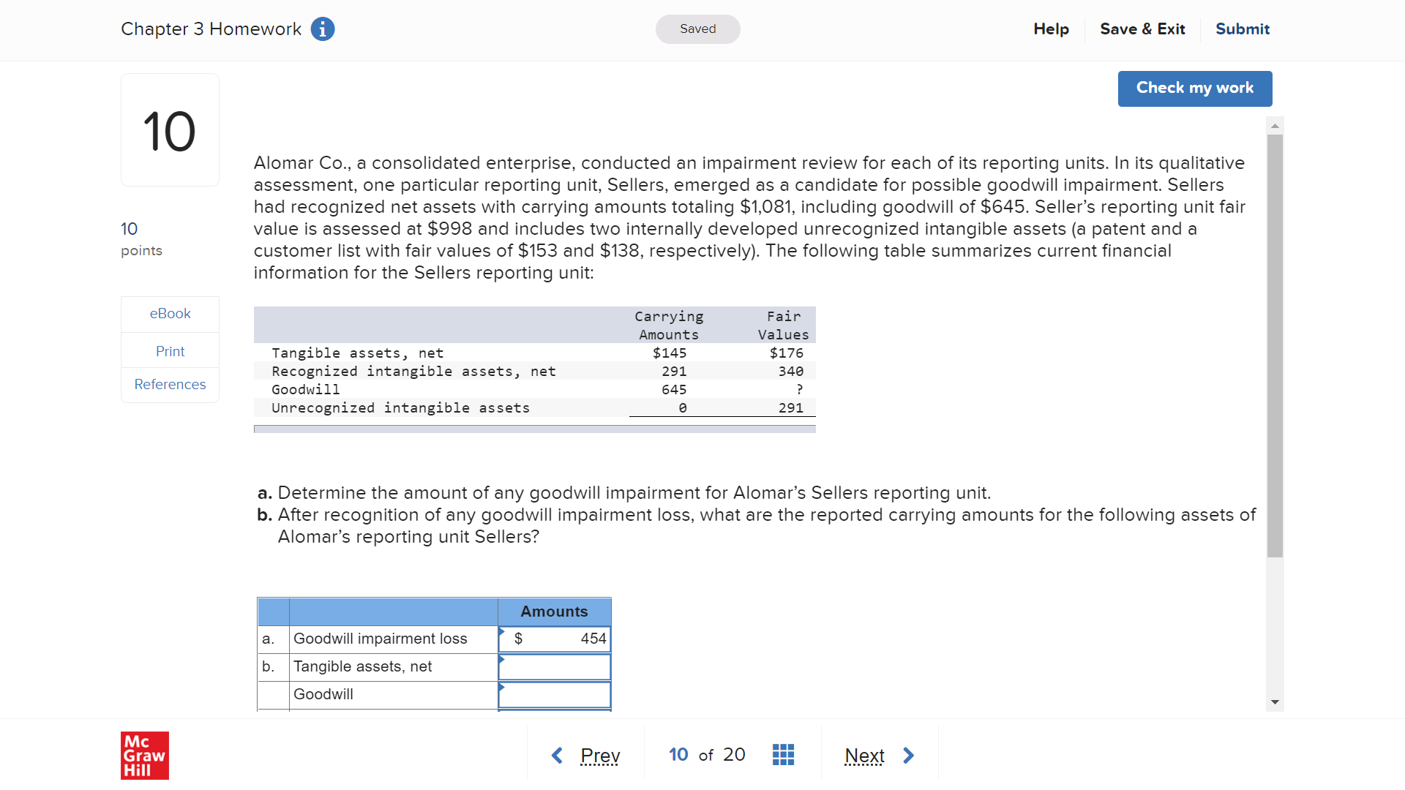Open References

click(x=170, y=385)
